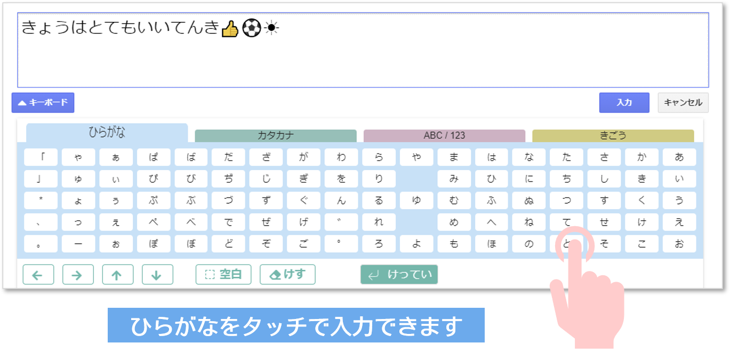The width and height of the screenshot is (730, 359).
Task: Click the left arrow cursor key
Action: (38, 275)
